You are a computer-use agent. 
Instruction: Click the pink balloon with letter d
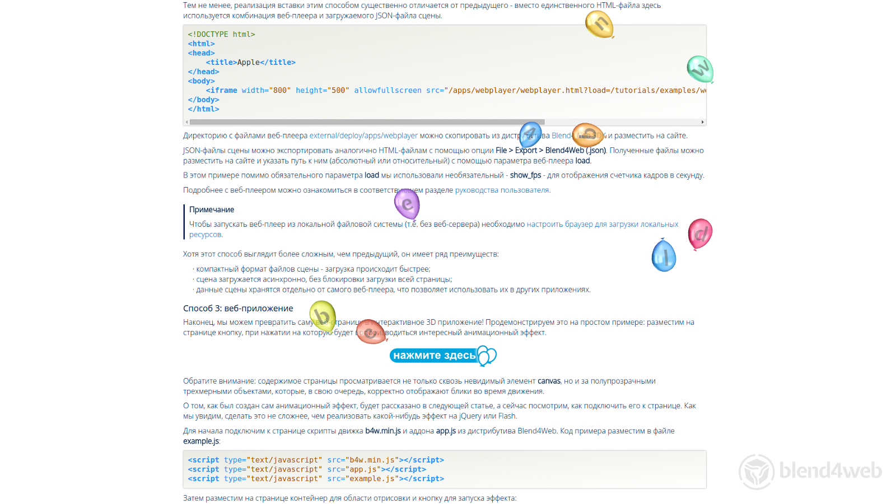(700, 234)
